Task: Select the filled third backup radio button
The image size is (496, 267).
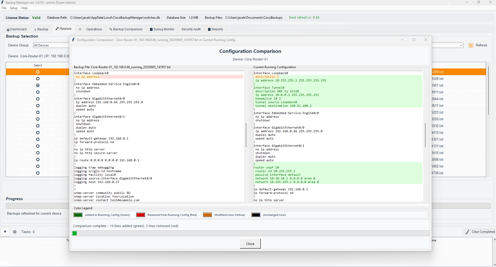Action: click(x=38, y=85)
